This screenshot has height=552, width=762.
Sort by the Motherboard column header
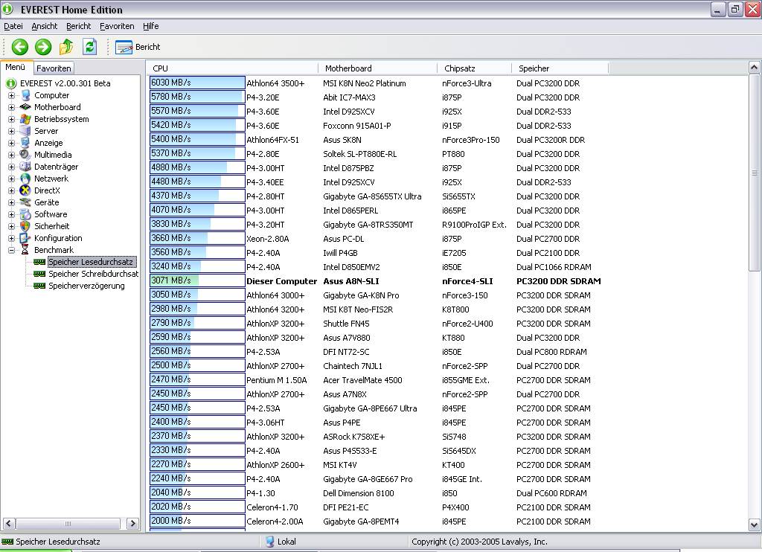(377, 68)
